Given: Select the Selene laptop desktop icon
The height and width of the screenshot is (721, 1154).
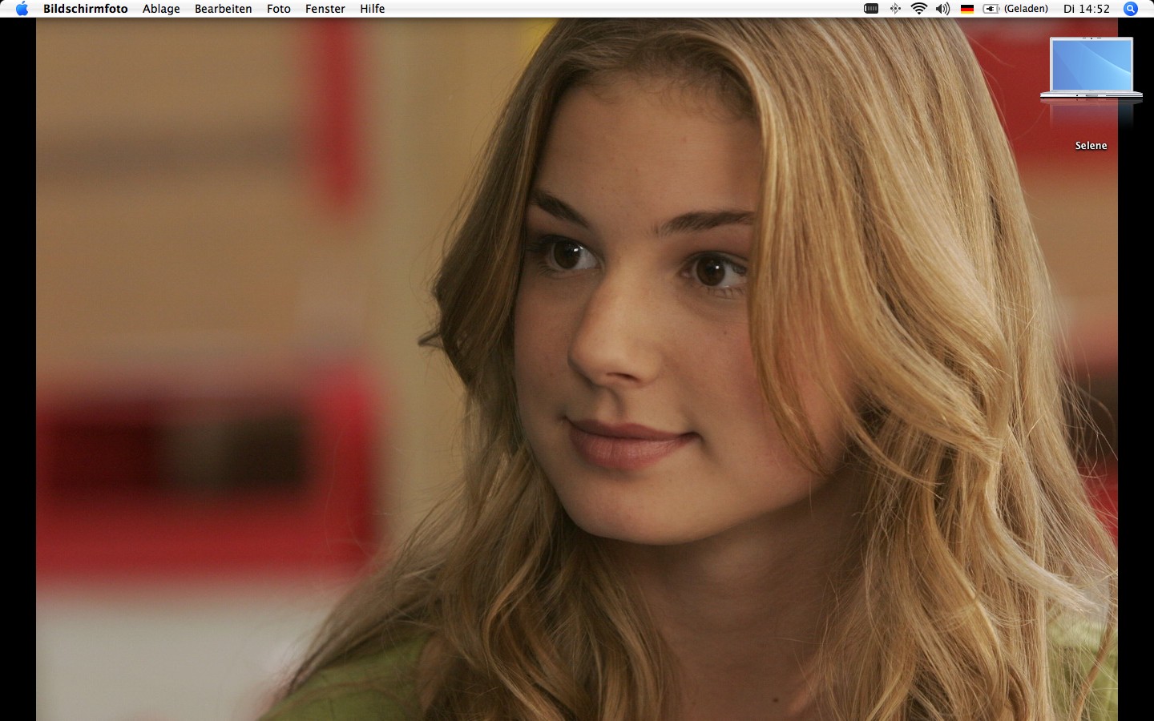Looking at the screenshot, I should point(1091,70).
